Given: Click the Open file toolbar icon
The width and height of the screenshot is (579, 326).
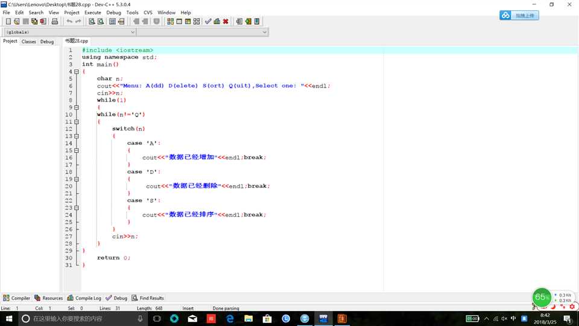Looking at the screenshot, I should [x=17, y=22].
